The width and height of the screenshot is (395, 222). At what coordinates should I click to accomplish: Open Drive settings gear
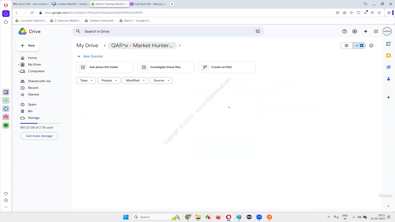point(355,31)
